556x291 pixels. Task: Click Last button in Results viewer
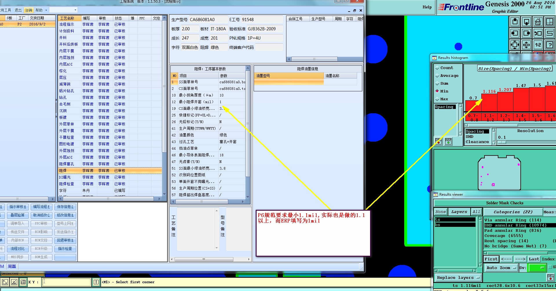[534, 259]
